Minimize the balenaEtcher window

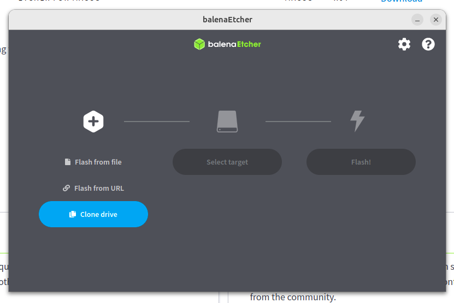417,20
